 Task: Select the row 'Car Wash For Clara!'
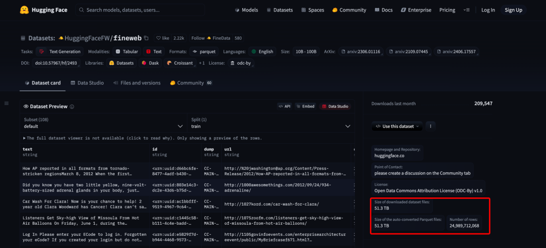click(x=187, y=204)
